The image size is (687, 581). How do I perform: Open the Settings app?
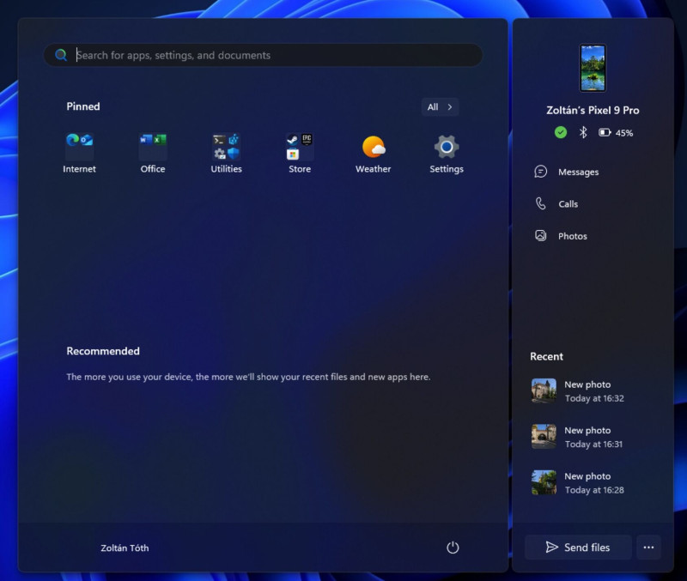click(447, 154)
